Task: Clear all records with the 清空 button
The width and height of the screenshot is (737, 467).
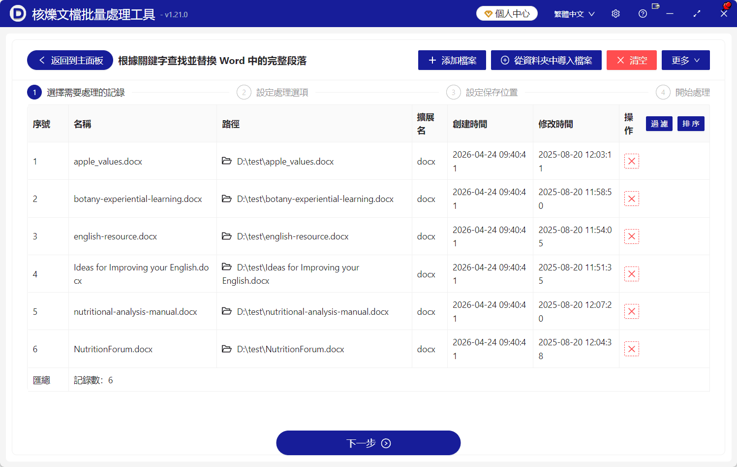Action: click(x=632, y=60)
